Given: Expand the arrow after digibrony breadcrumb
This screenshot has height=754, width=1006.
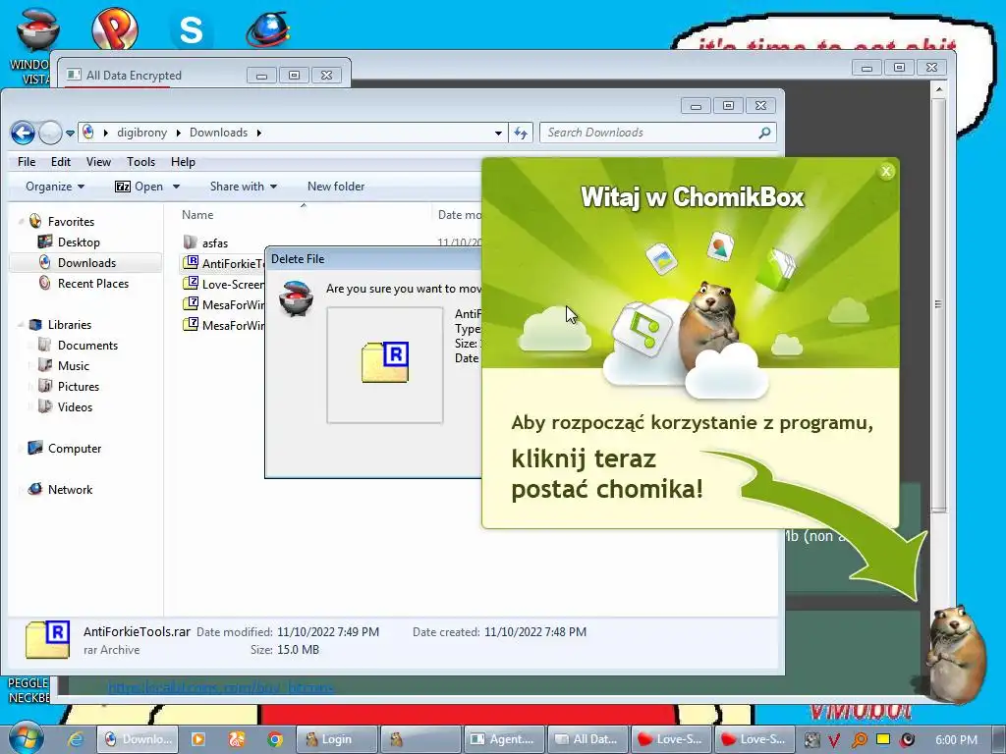Looking at the screenshot, I should tap(179, 133).
